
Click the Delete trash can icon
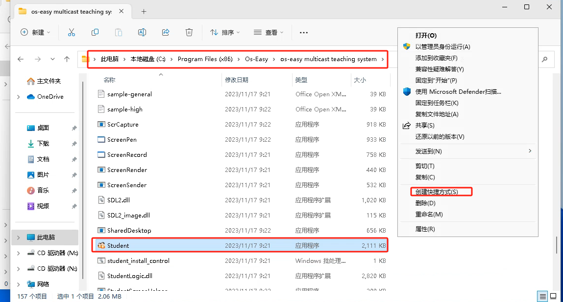(x=189, y=32)
